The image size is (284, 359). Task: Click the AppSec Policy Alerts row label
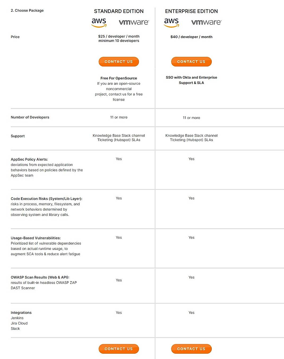click(29, 159)
